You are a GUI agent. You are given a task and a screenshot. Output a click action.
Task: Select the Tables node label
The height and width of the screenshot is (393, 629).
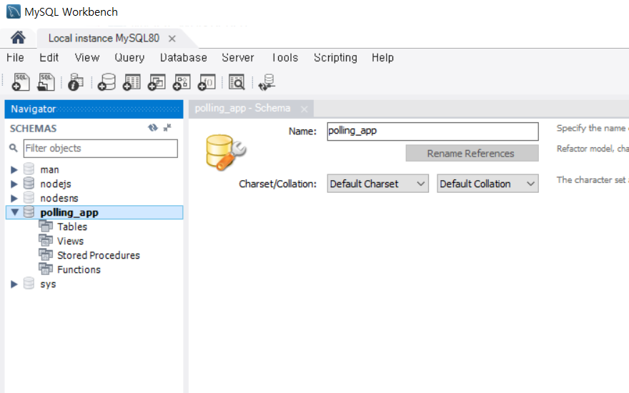click(72, 227)
